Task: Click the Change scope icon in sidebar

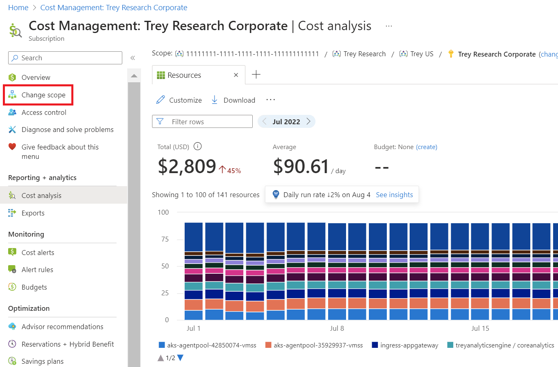Action: click(12, 95)
